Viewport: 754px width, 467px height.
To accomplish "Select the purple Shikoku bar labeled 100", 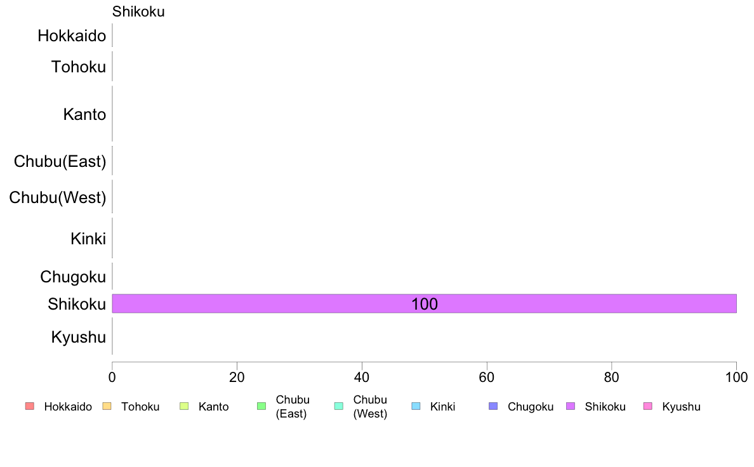I will [x=424, y=303].
